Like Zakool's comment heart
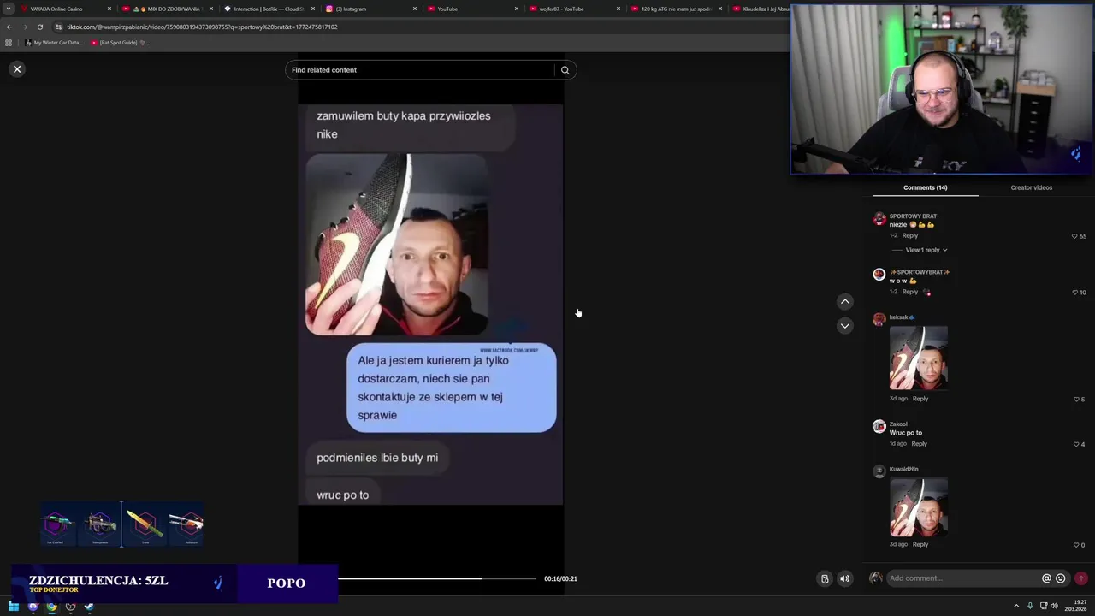The image size is (1095, 616). 1075,444
